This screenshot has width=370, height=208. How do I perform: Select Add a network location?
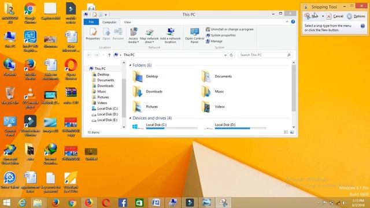170,35
